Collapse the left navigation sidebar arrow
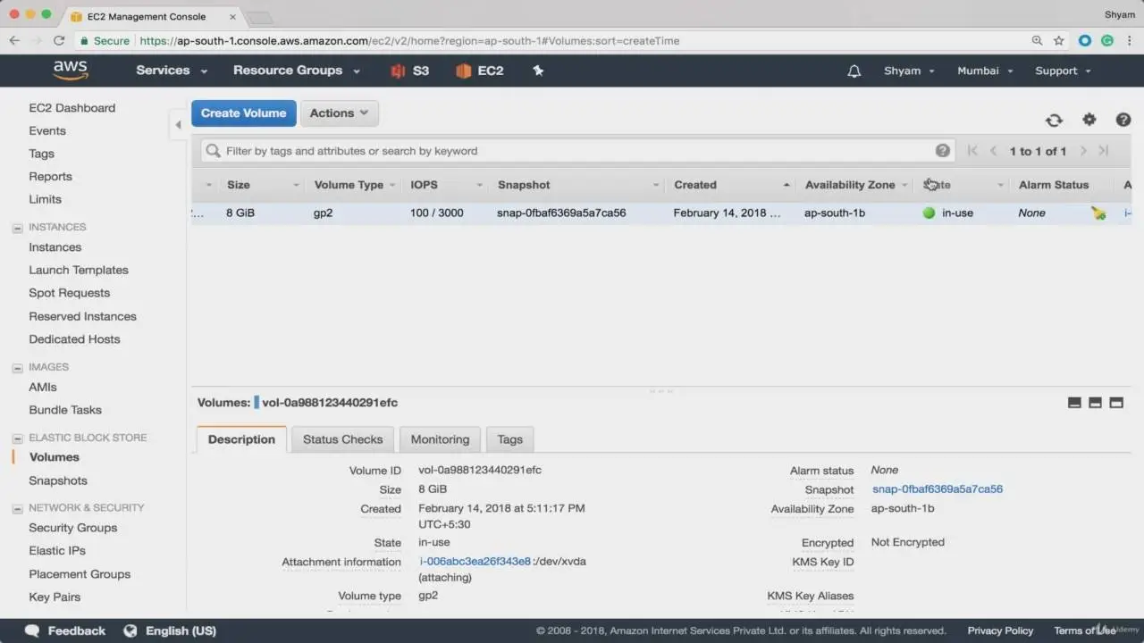This screenshot has height=643, width=1144. (178, 125)
